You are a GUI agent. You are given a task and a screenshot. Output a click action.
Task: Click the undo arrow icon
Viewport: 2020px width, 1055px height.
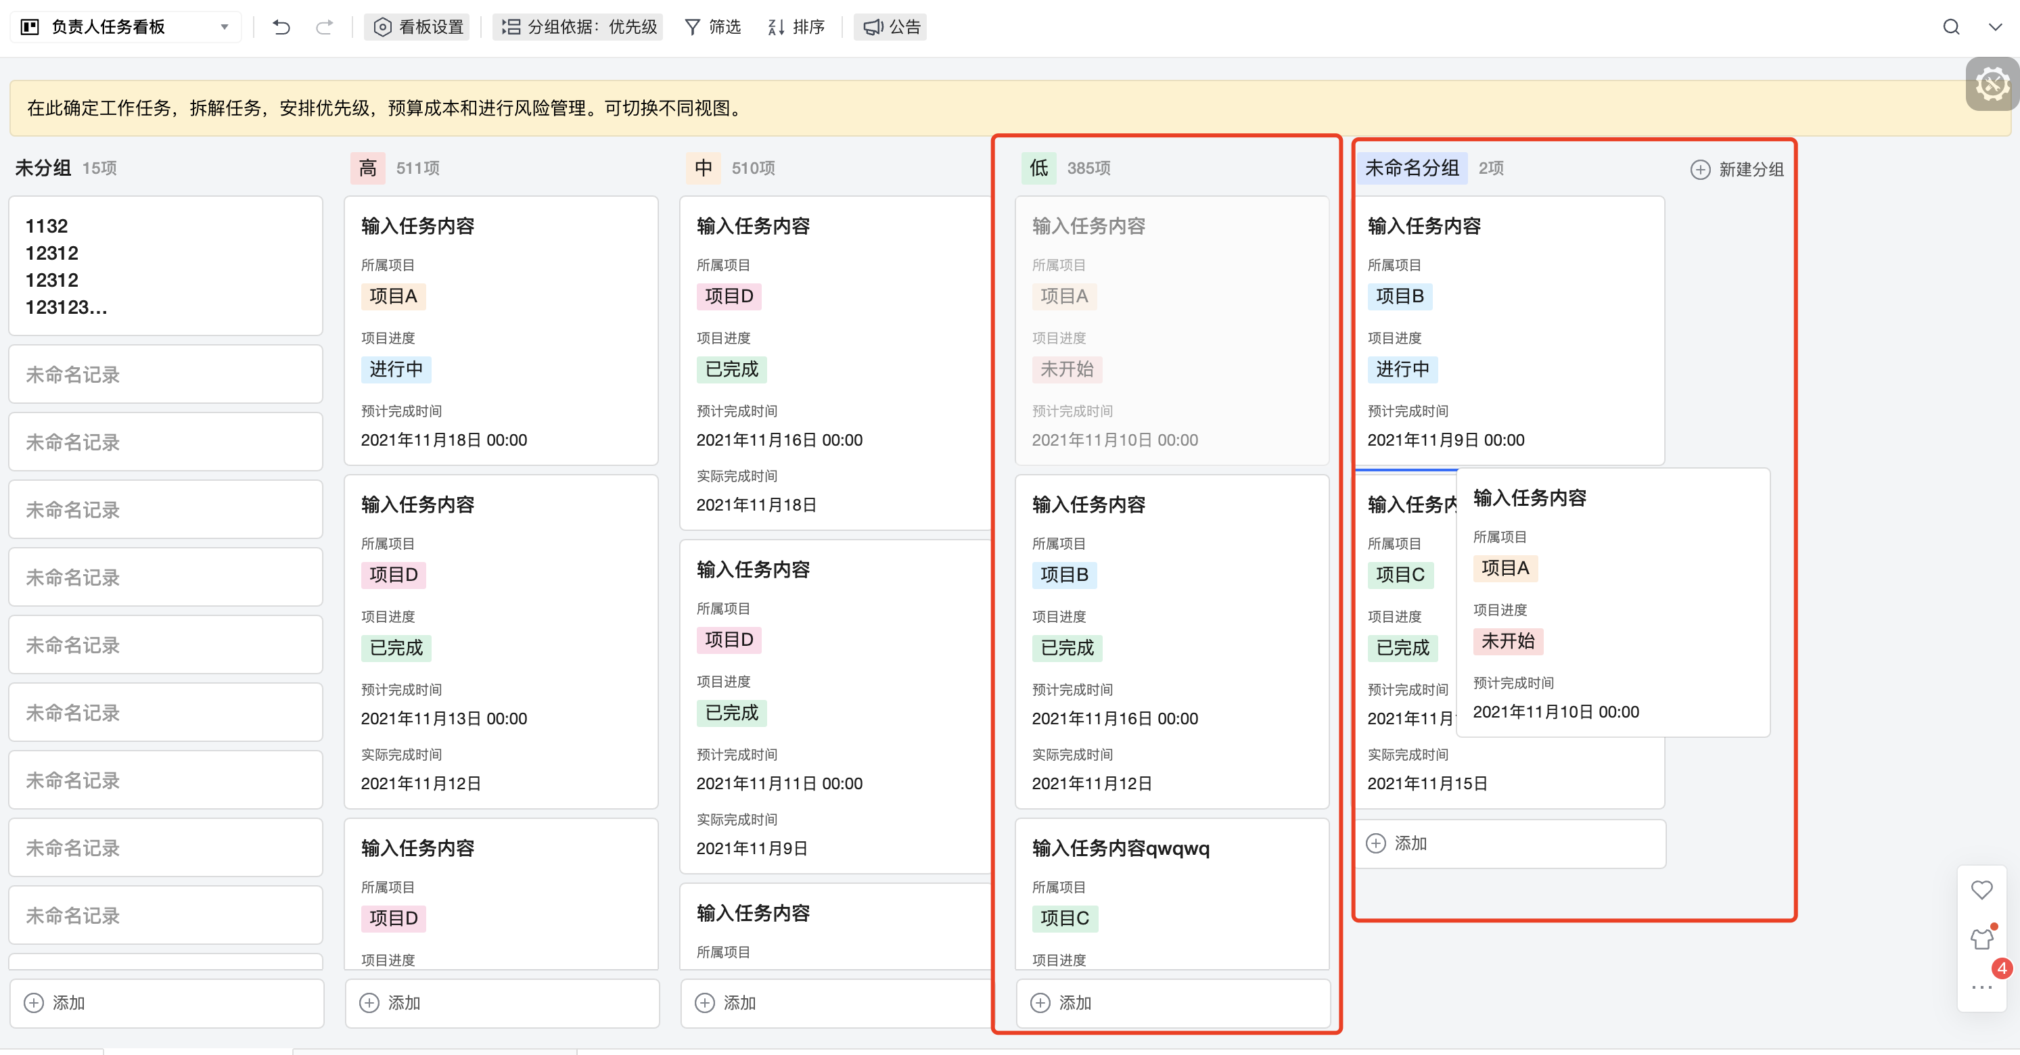[281, 28]
